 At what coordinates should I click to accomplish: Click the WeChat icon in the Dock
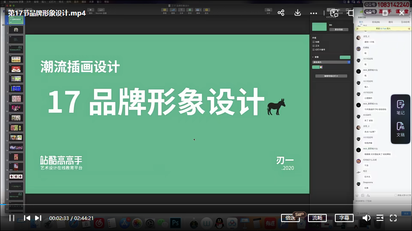coord(163,223)
